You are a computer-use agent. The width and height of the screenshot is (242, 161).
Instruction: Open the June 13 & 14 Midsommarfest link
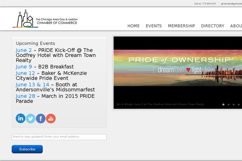(x=32, y=85)
